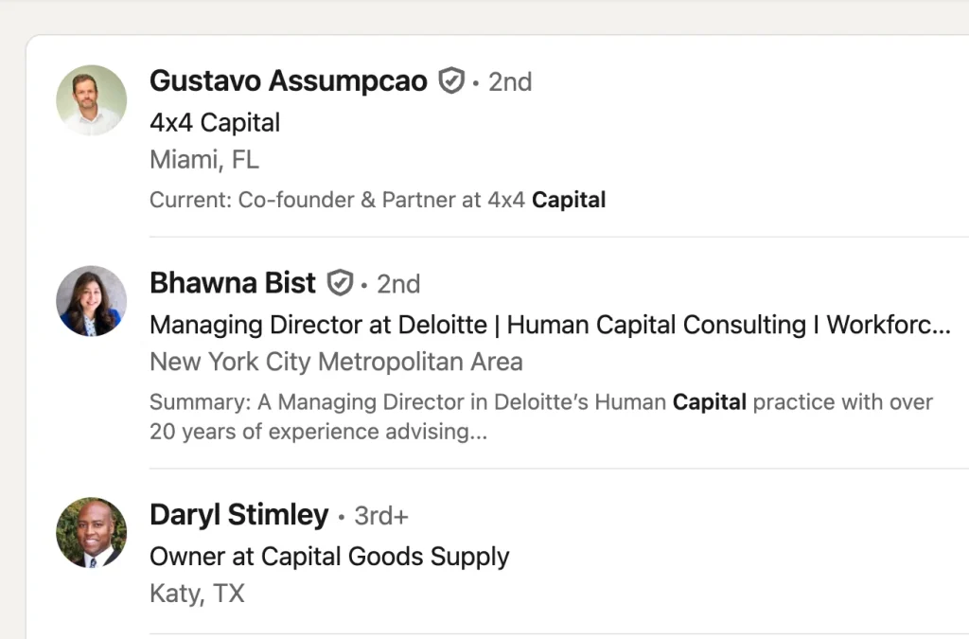Click the 2nd degree label beside Gustavo Assumpcao

(510, 82)
